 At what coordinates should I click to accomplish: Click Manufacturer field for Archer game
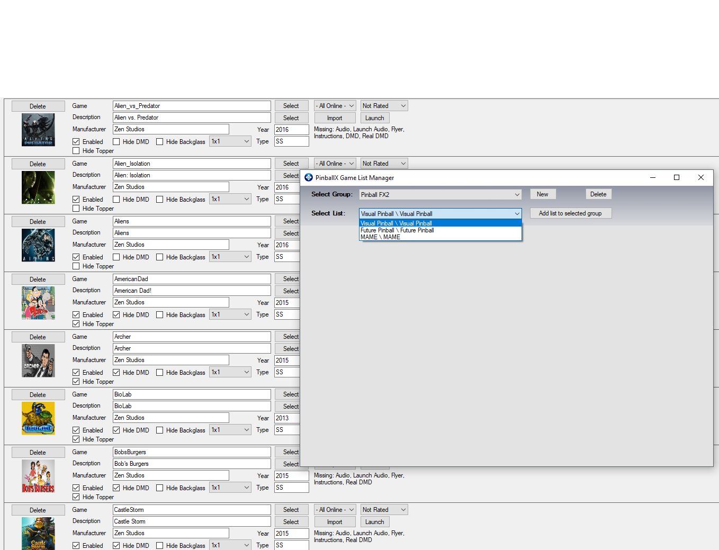171,360
